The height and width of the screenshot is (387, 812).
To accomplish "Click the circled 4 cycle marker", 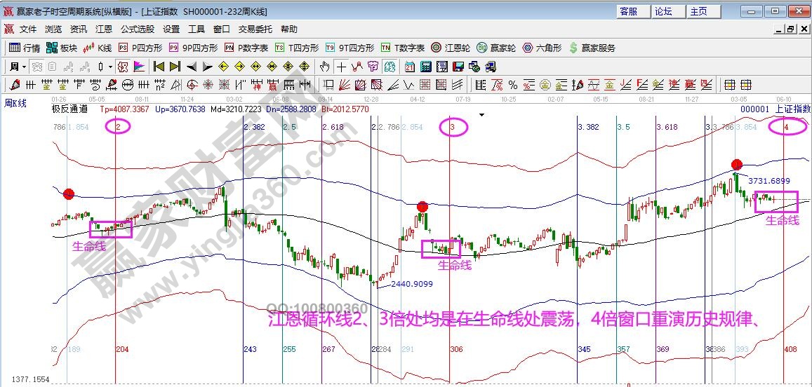I will pos(786,127).
